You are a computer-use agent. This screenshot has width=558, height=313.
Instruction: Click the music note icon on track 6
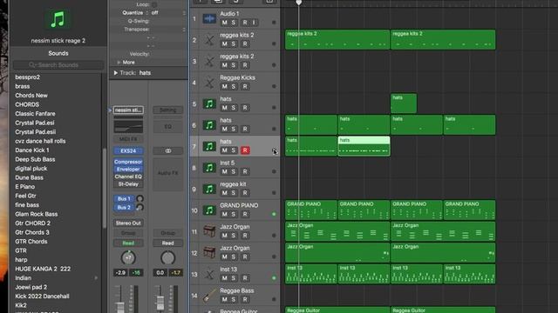(x=209, y=125)
